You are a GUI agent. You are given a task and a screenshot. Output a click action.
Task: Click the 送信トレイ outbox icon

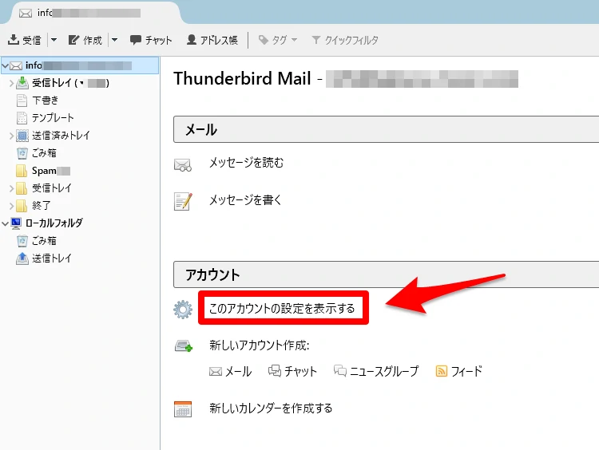22,259
